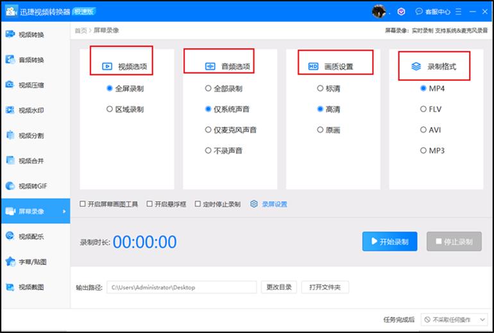Open the 视频分割 sidebar icon
Viewport: 494px width, 333px height.
click(10, 135)
